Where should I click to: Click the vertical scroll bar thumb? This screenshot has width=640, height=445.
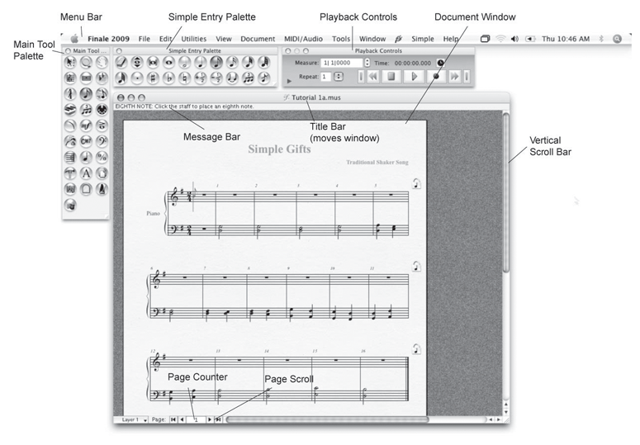click(x=506, y=192)
